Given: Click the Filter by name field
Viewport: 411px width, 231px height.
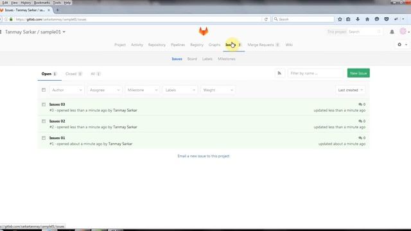Looking at the screenshot, I should click(315, 73).
